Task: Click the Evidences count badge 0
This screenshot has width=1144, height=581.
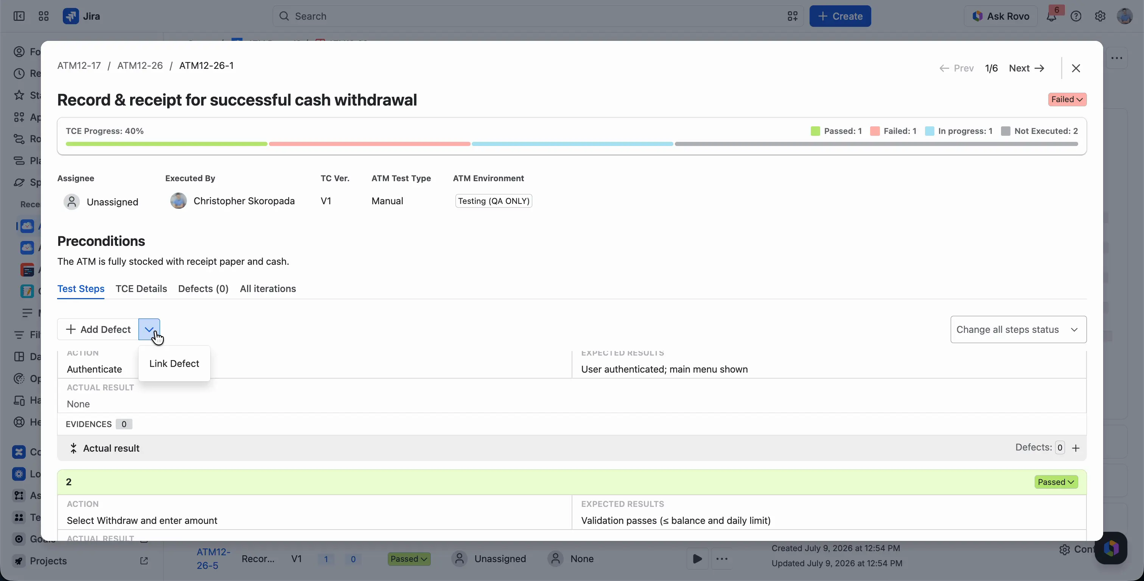Action: (124, 424)
